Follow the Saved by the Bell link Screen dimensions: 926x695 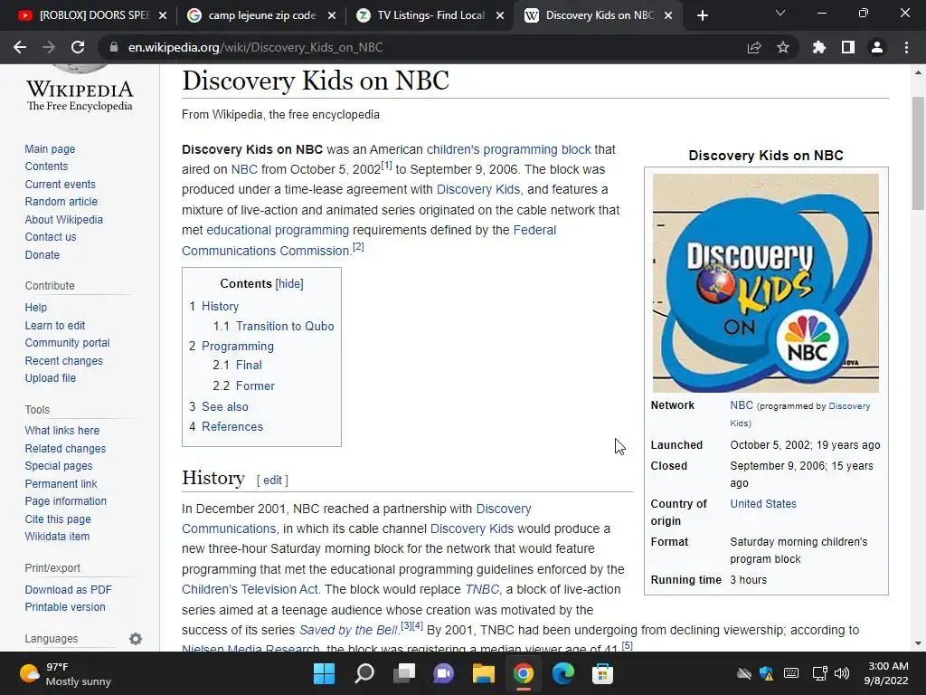tap(349, 630)
